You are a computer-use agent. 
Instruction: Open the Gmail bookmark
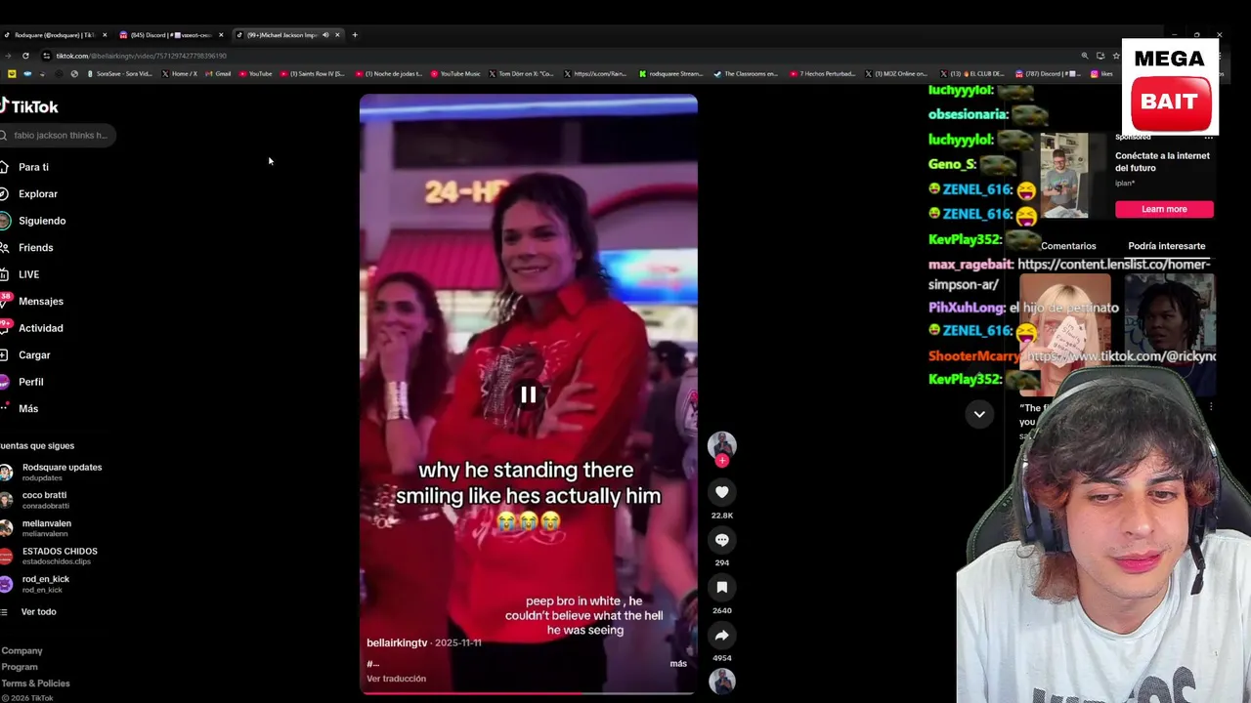coord(218,73)
